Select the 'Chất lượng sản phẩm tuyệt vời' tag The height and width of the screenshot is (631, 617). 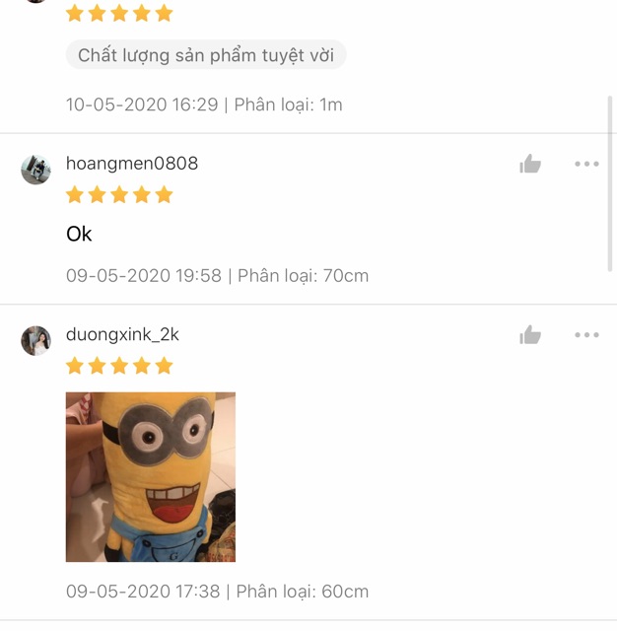coord(206,55)
